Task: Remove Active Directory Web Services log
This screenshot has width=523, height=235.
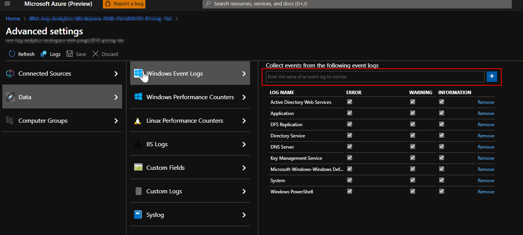Action: pos(486,102)
